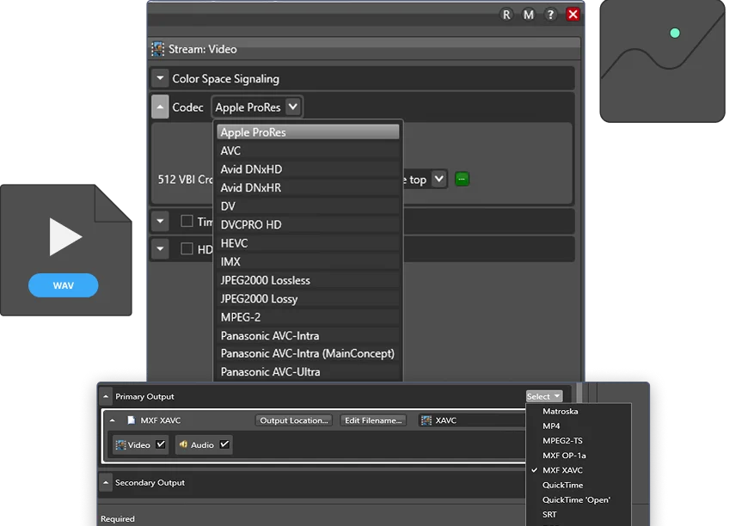Close the Stream Video dialog with red X
The image size is (754, 526).
(x=573, y=15)
